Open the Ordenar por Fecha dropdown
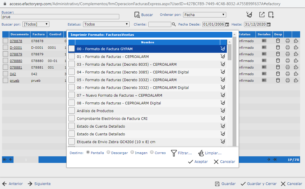Viewport: 305px width, 189px height. pyautogui.click(x=204, y=15)
